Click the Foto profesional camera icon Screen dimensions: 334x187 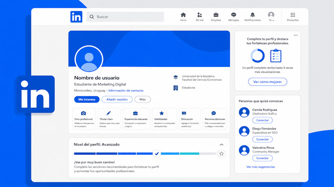[x=83, y=113]
